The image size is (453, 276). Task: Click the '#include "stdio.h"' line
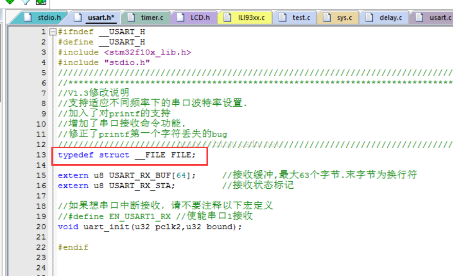[x=104, y=63]
